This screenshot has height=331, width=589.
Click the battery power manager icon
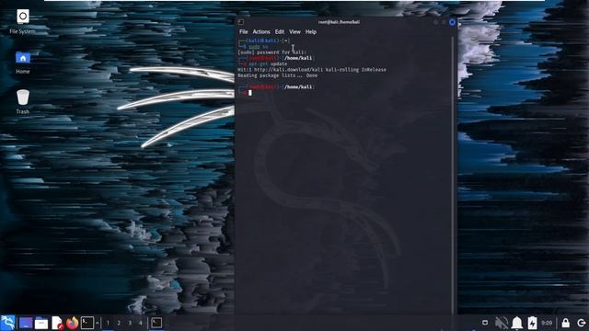click(x=532, y=323)
